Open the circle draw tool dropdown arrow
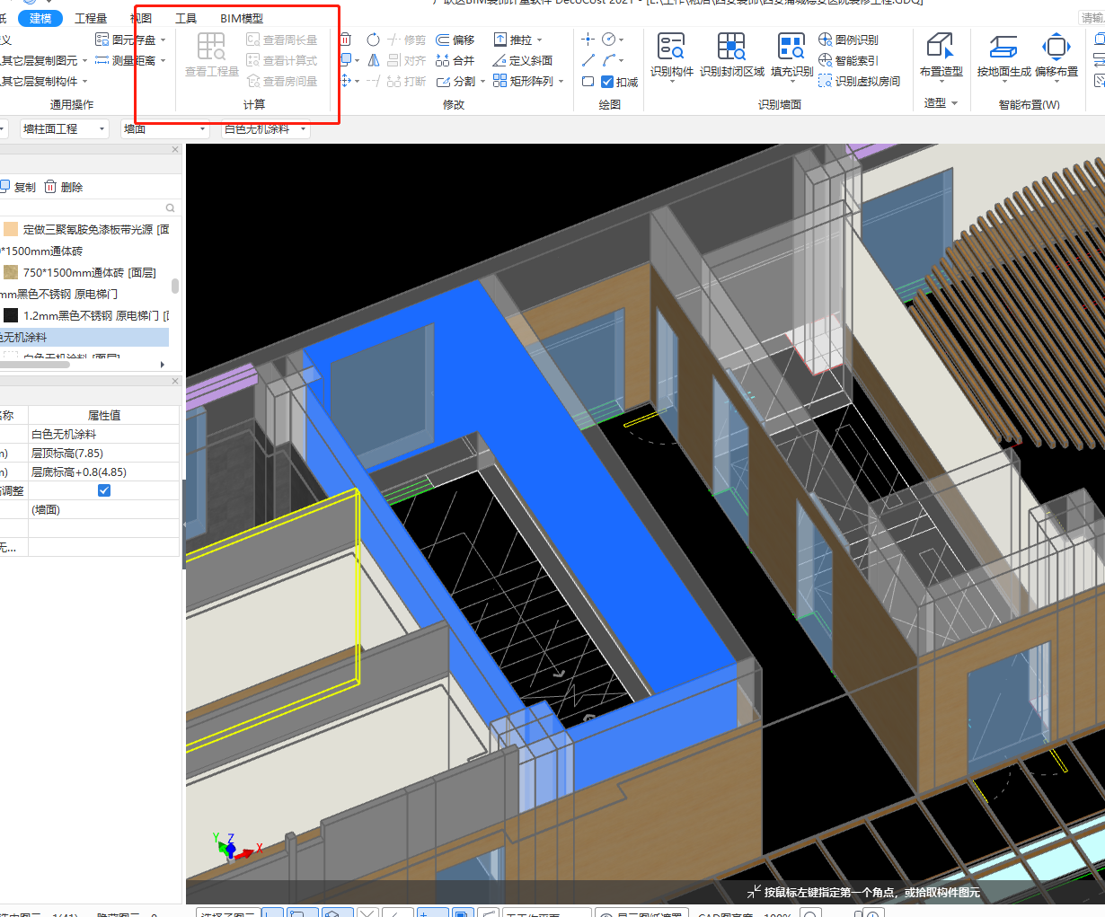 621,40
